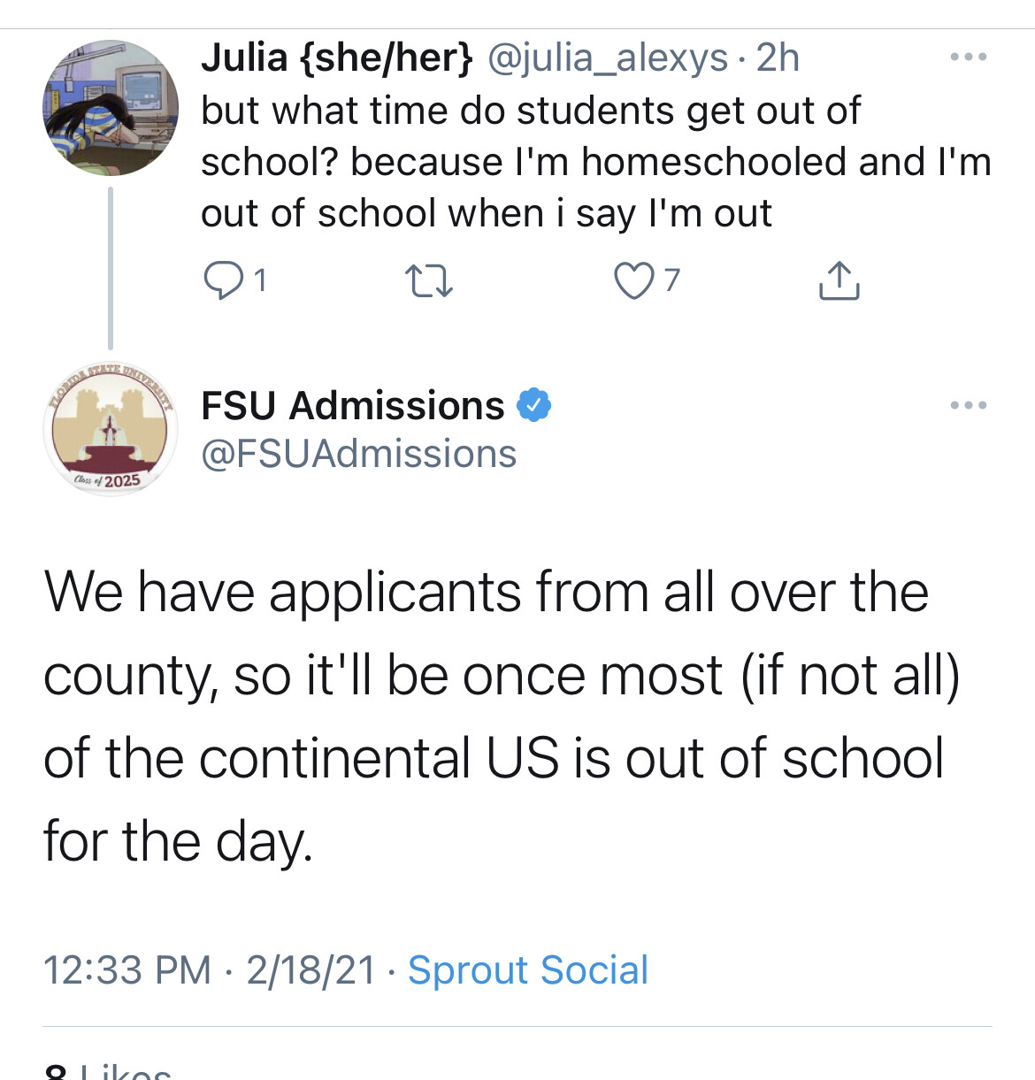Open more options on FSU Admissions tweet

click(969, 406)
